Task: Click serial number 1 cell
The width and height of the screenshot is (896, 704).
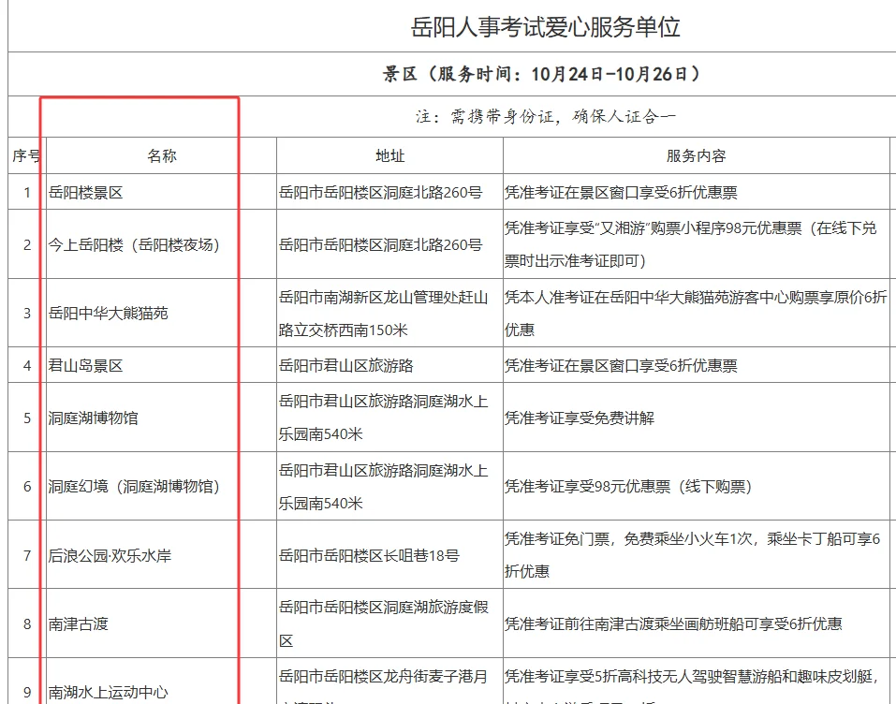Action: pyautogui.click(x=27, y=193)
